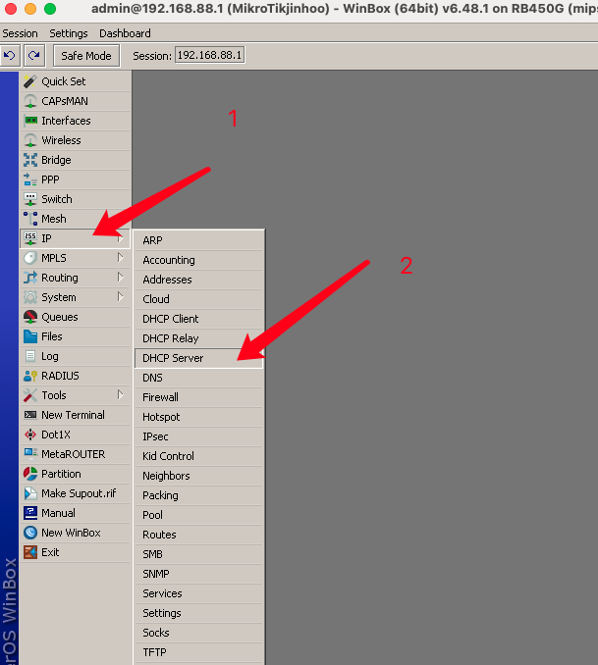
Task: Click the Undo arrow icon
Action: (10, 56)
